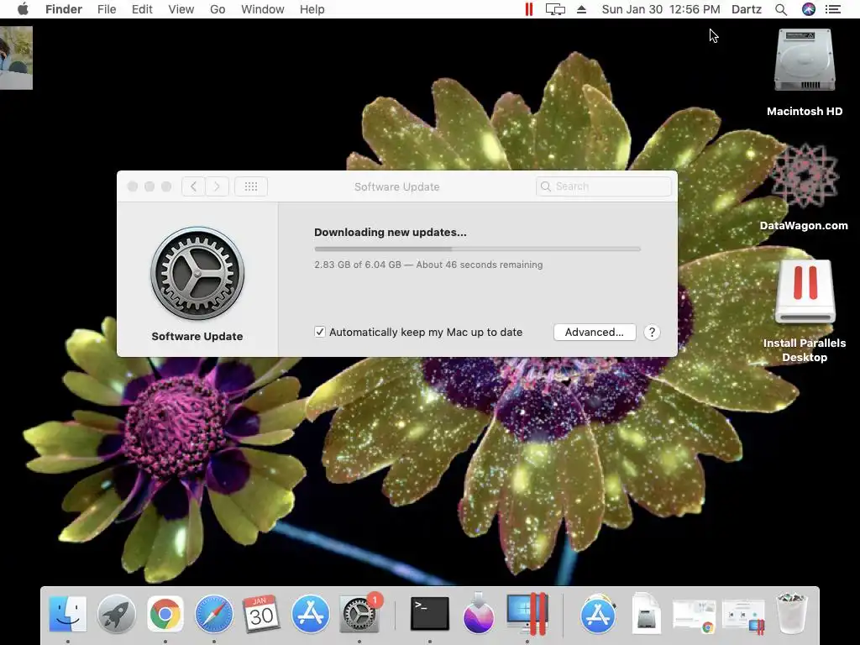Image resolution: width=860 pixels, height=645 pixels.
Task: Open System Preferences with badge in Dock
Action: [359, 614]
